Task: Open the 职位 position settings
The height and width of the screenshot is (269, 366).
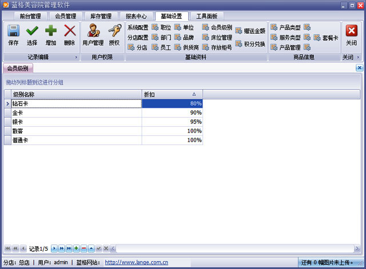Action: click(161, 27)
